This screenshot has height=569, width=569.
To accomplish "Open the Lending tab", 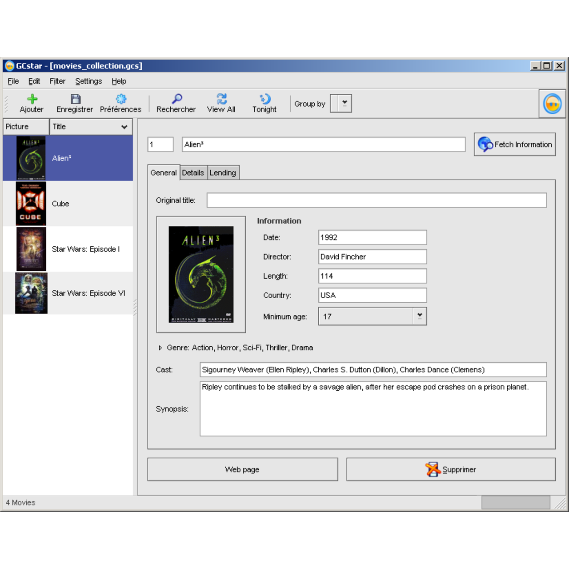I will [223, 172].
